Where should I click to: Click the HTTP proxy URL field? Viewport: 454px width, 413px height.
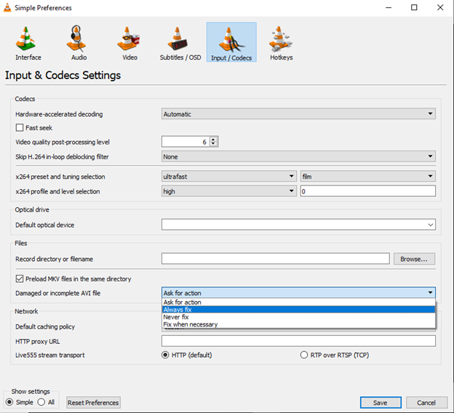tap(298, 341)
